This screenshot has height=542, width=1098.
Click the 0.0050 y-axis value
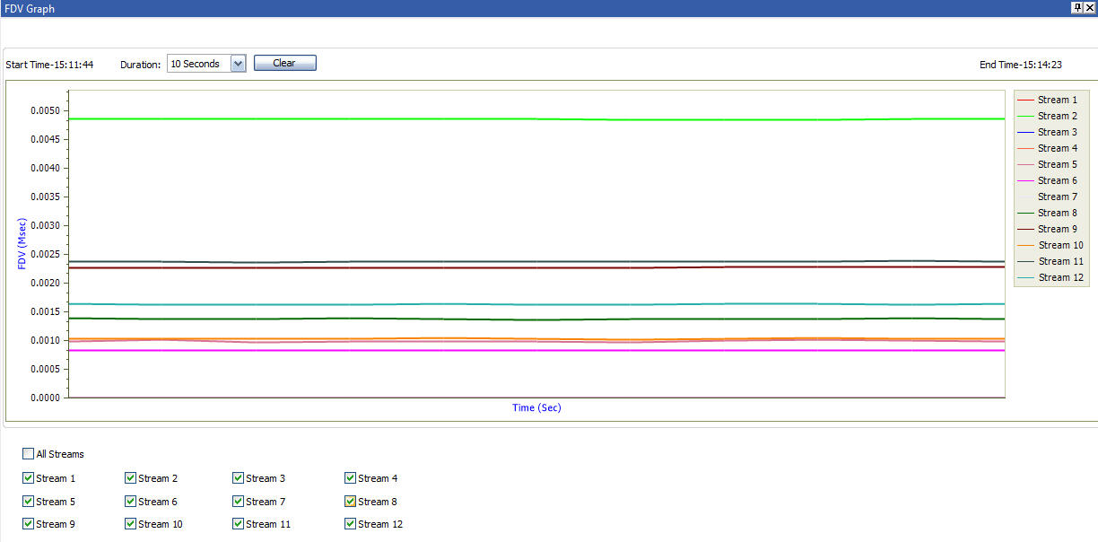pyautogui.click(x=45, y=110)
